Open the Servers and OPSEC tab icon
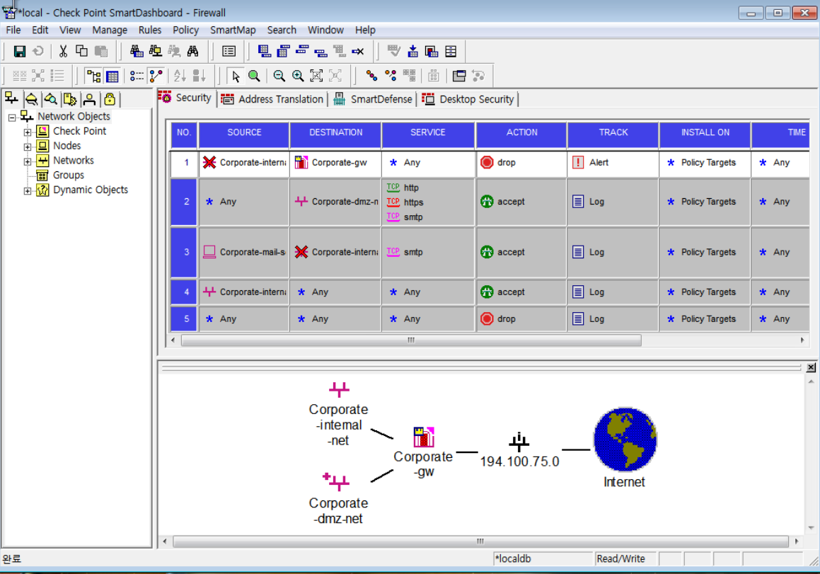820x574 pixels. coord(70,98)
